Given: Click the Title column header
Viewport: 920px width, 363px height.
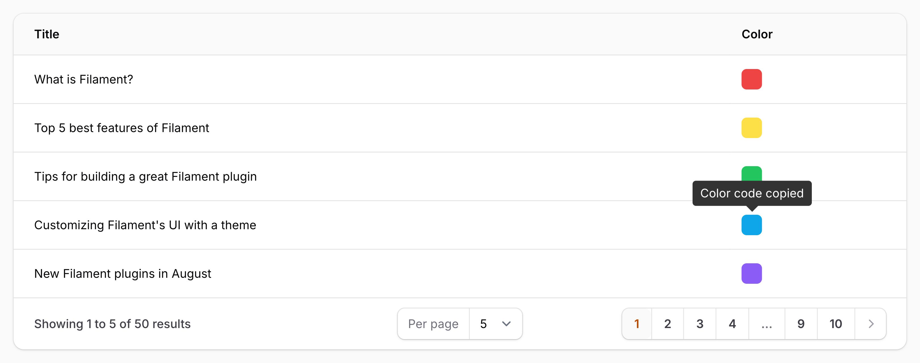Looking at the screenshot, I should click(x=47, y=34).
